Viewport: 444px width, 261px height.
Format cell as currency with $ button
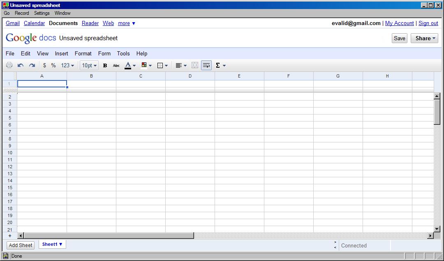(44, 65)
